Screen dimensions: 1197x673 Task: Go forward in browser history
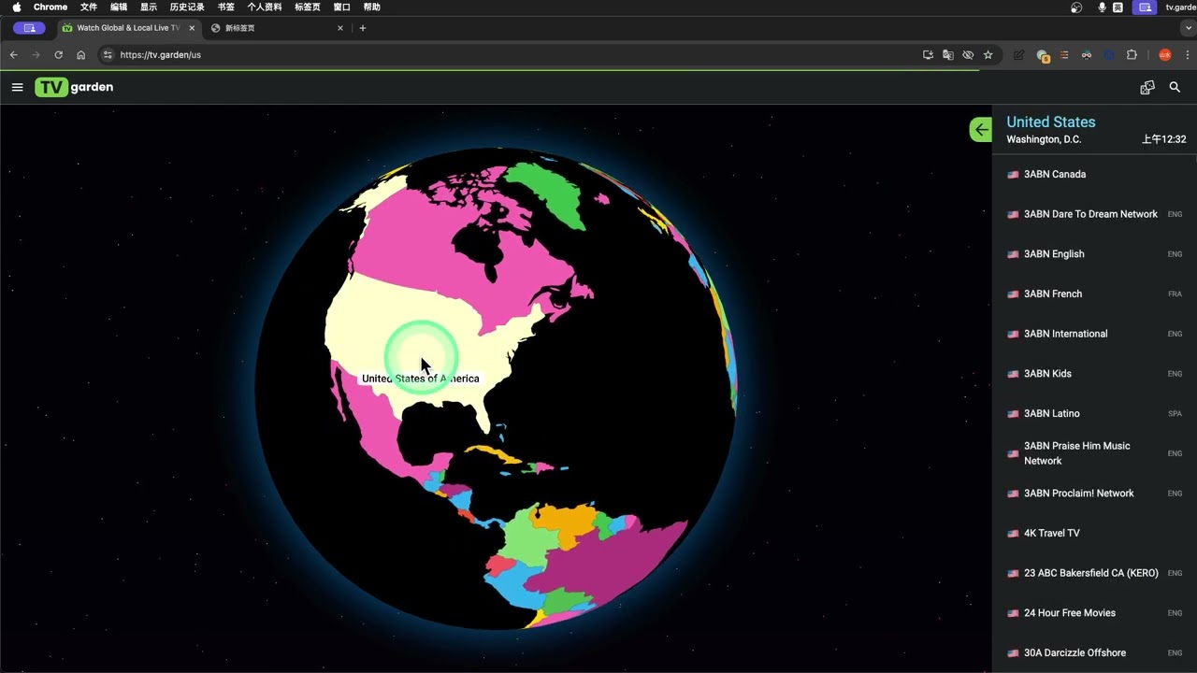(36, 55)
